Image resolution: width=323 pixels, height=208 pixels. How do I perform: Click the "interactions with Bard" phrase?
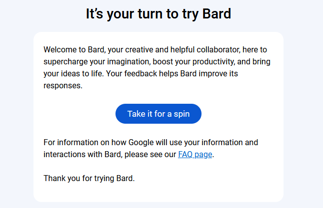[82, 154]
